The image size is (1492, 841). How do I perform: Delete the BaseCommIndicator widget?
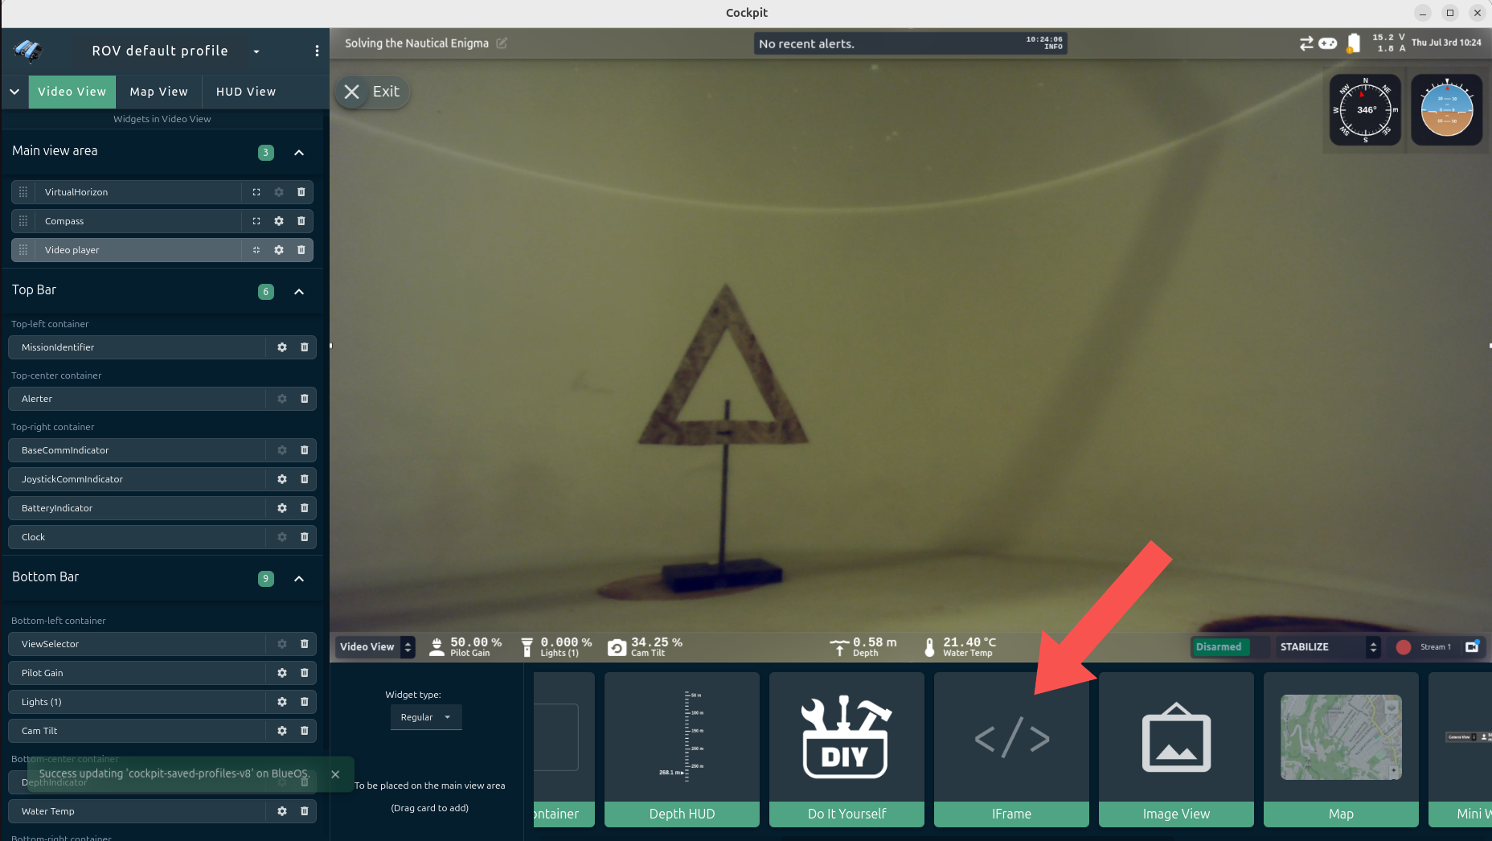pos(305,450)
